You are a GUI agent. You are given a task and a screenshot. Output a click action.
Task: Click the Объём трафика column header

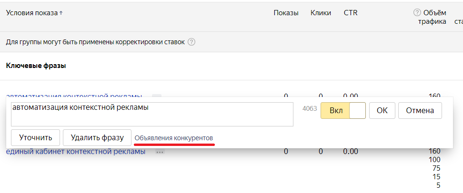coord(435,17)
